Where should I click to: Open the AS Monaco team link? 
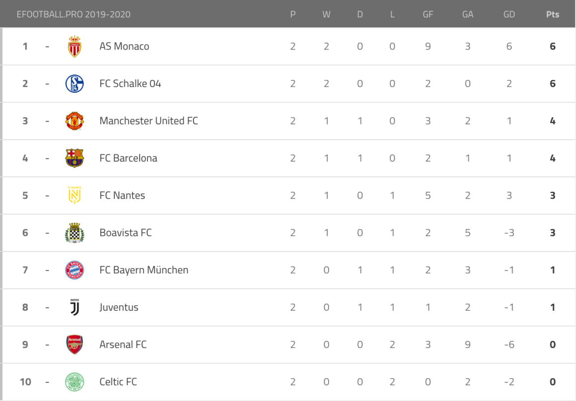pyautogui.click(x=124, y=47)
